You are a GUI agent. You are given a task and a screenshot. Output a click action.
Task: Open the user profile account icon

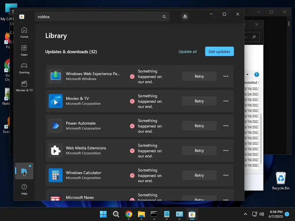point(185,16)
